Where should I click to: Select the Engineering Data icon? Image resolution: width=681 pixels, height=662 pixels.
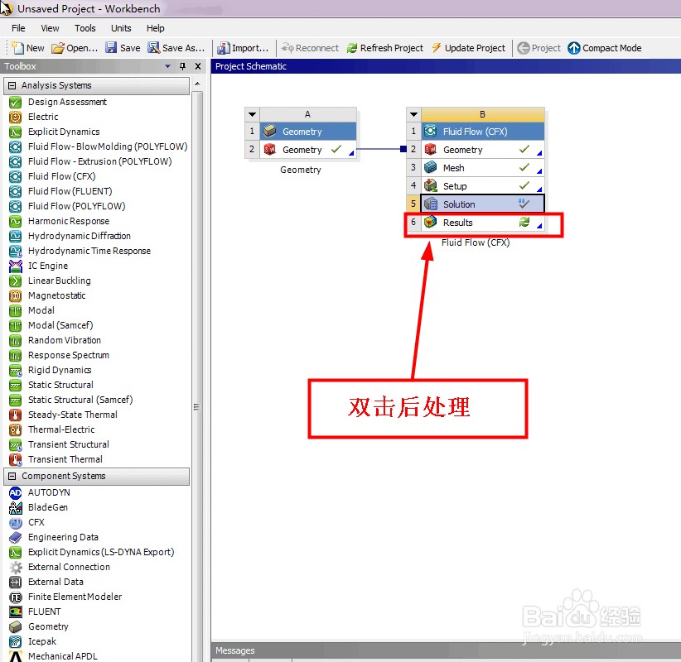coord(15,538)
